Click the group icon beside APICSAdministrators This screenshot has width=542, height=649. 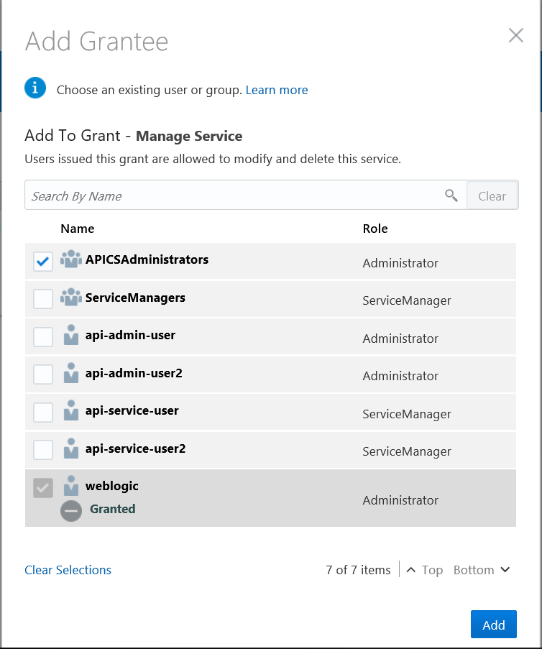click(x=71, y=260)
